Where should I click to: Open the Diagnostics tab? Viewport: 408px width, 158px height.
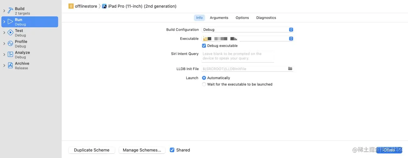coord(266,18)
